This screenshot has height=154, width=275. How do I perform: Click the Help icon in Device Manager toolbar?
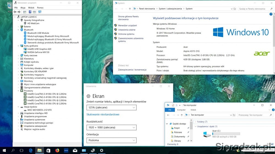point(30,12)
